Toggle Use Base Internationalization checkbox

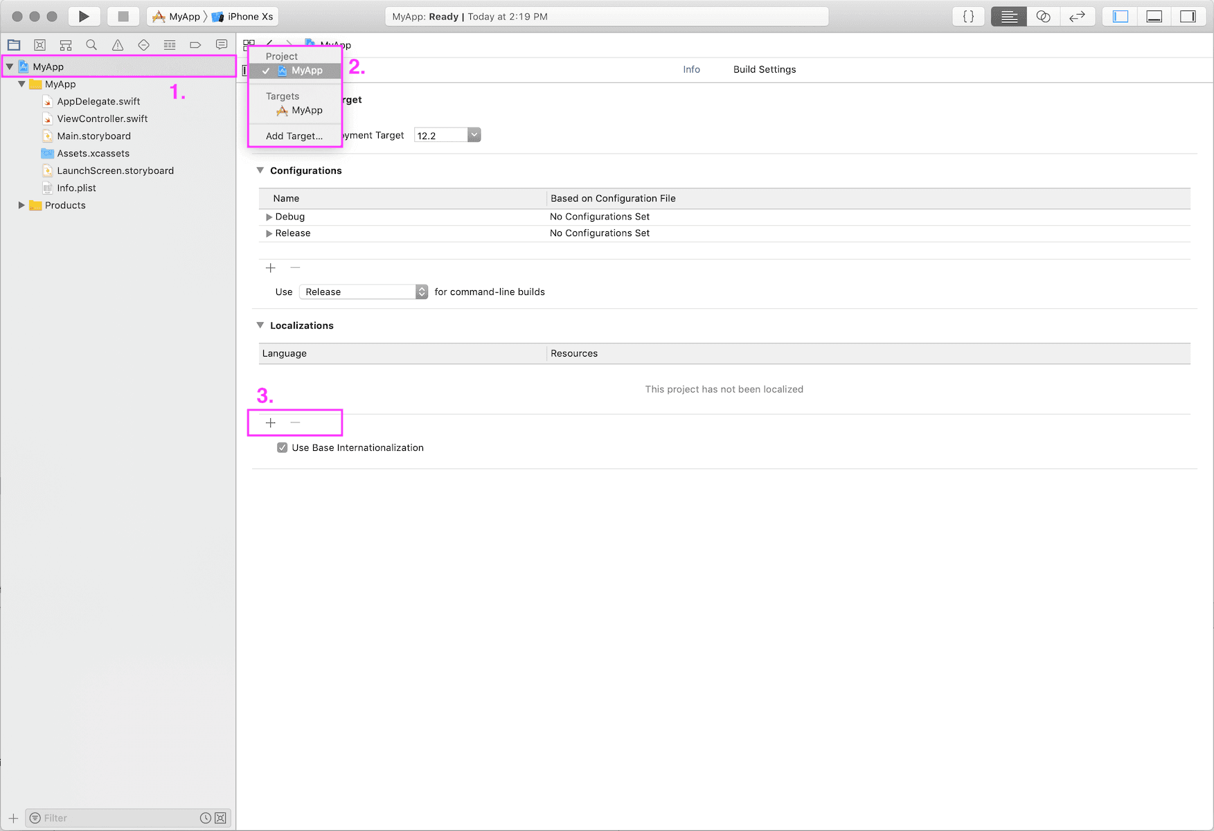tap(283, 448)
